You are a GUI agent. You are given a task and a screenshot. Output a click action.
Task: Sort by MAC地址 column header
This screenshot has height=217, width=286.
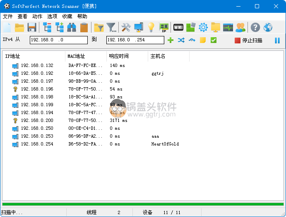click(86, 56)
